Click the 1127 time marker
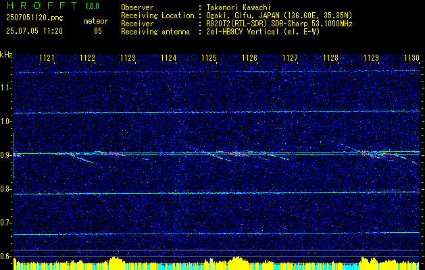Screen dimensions: 425x270 pos(290,57)
